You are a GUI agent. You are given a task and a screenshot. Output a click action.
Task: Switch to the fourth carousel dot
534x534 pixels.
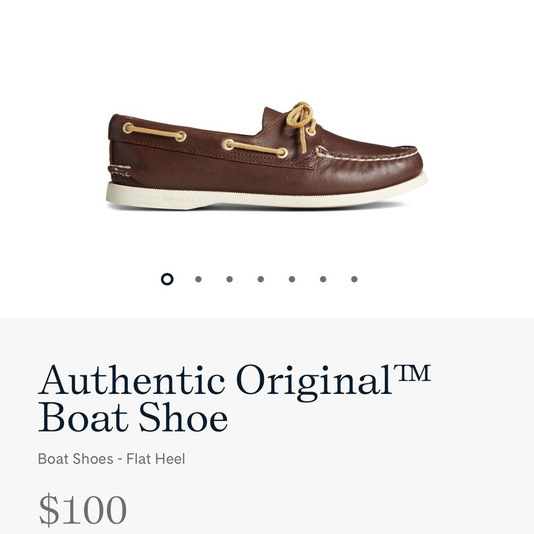click(261, 278)
